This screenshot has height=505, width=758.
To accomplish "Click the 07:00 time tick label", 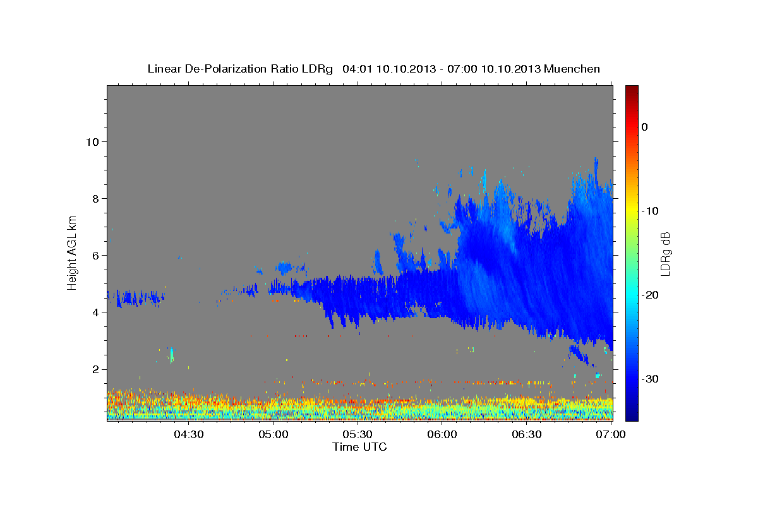I will (x=611, y=434).
